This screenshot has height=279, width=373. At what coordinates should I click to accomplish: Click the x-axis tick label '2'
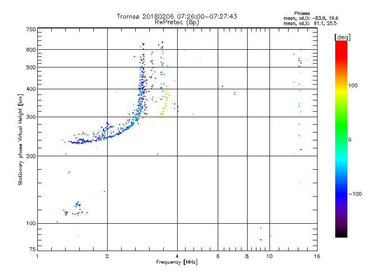[107, 257]
